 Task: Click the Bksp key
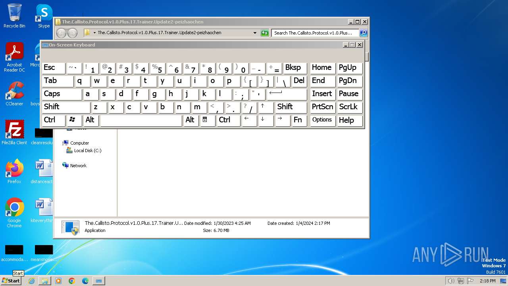click(x=295, y=68)
